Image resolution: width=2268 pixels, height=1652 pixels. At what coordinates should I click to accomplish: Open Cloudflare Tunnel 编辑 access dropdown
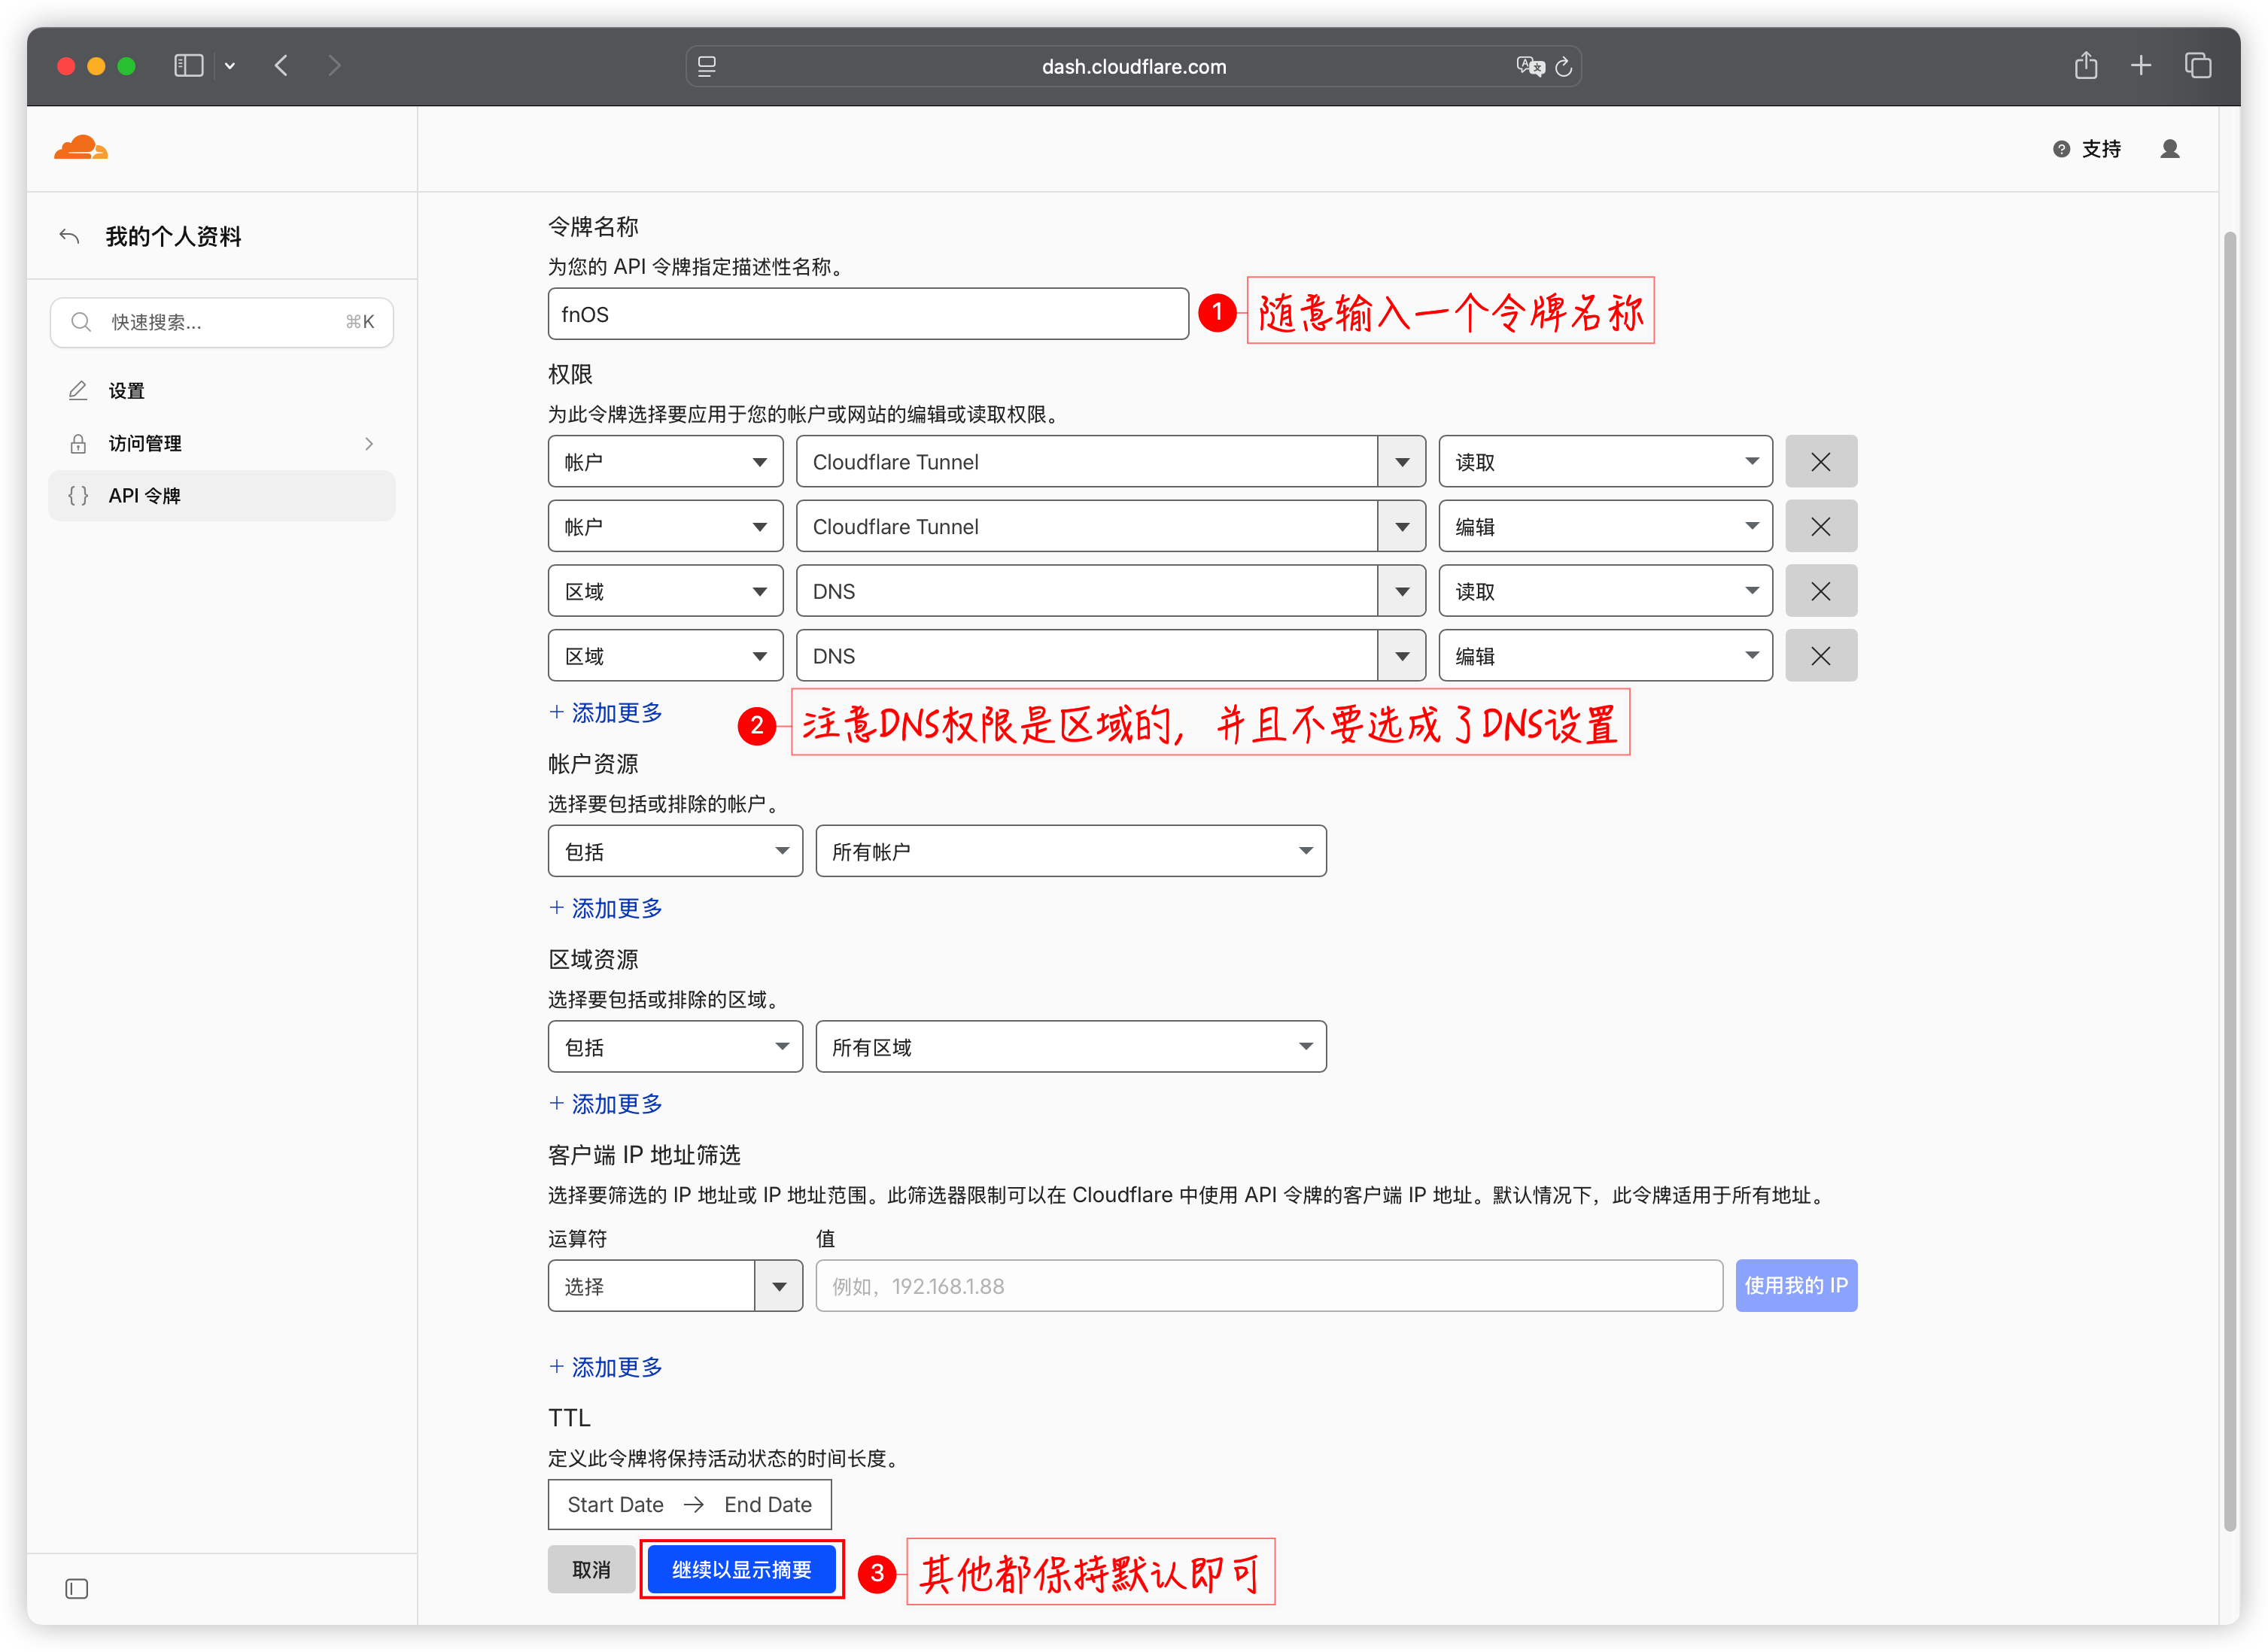1605,526
